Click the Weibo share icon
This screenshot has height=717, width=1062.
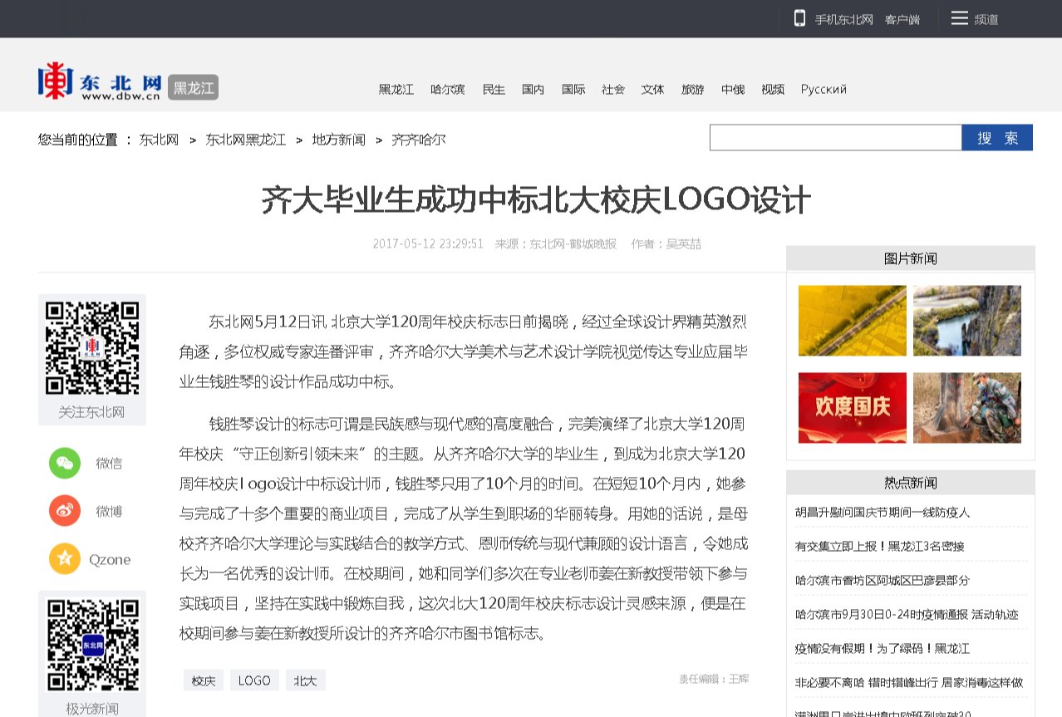tap(65, 511)
